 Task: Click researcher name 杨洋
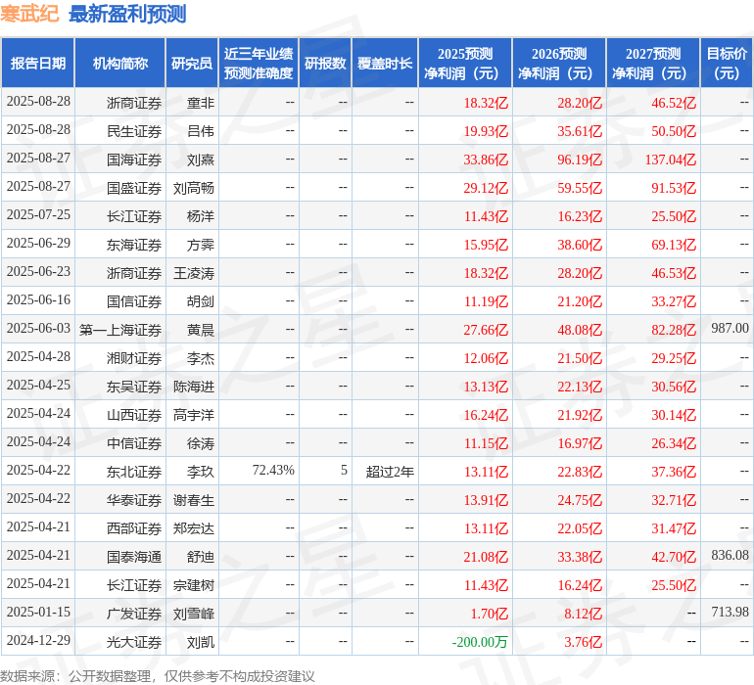[x=201, y=216]
